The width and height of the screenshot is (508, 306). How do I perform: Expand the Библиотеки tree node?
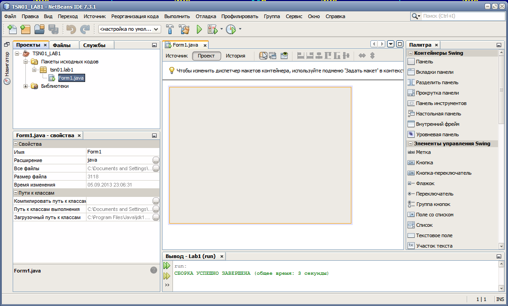(26, 86)
